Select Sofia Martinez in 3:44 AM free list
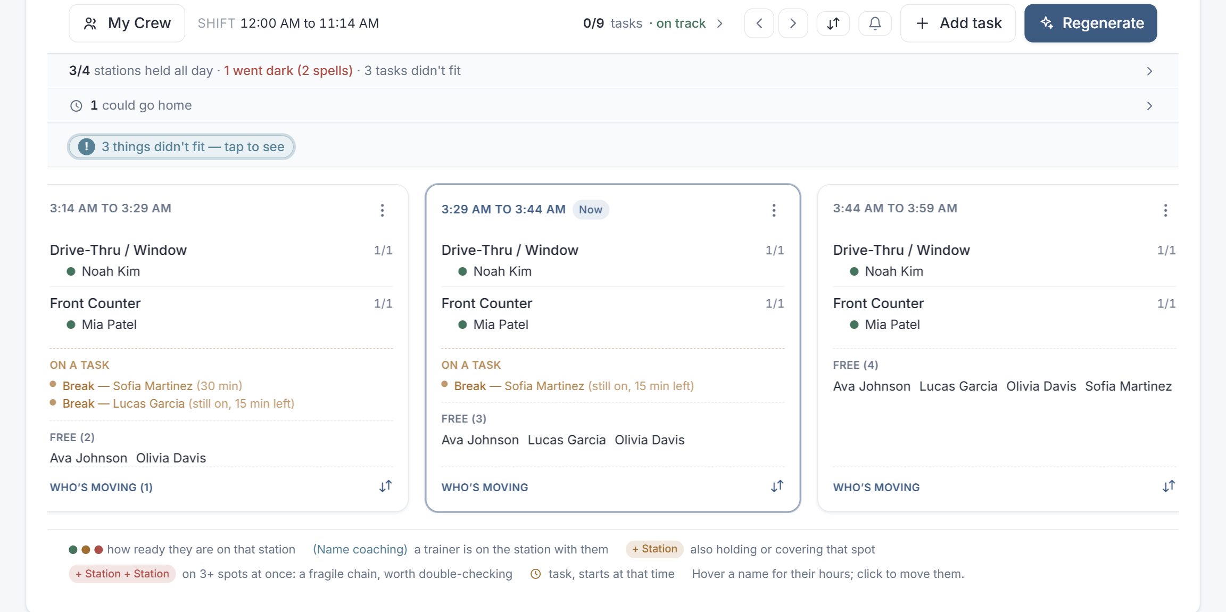Image resolution: width=1226 pixels, height=612 pixels. coord(1128,386)
